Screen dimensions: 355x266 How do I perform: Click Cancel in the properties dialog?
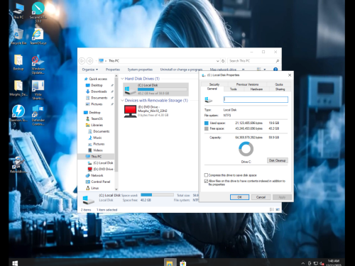coord(261,197)
